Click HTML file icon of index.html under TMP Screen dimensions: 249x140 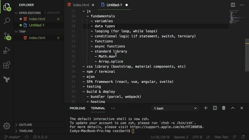[x=25, y=38]
